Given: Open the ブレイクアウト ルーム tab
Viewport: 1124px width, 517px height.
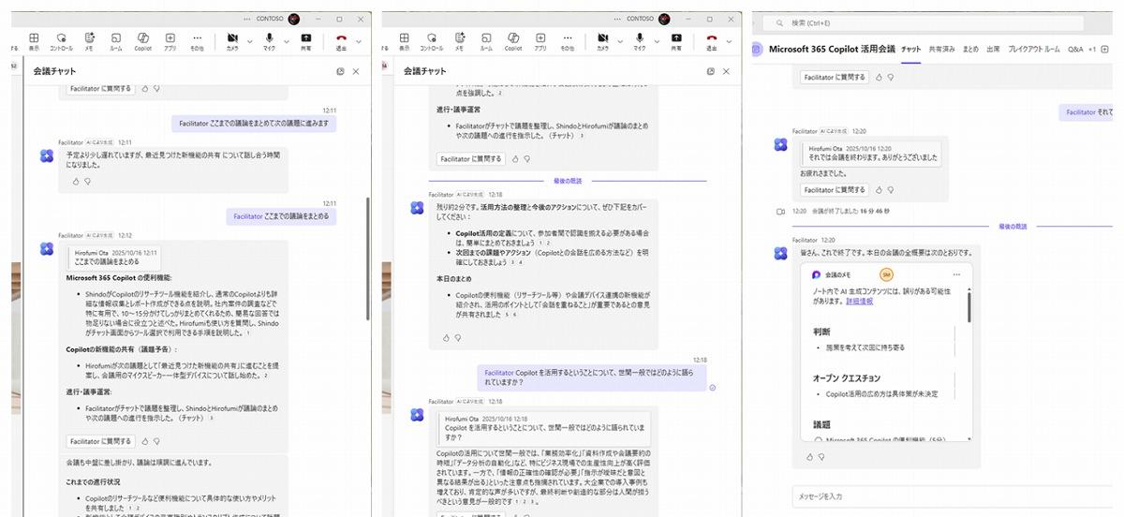Looking at the screenshot, I should 1033,49.
